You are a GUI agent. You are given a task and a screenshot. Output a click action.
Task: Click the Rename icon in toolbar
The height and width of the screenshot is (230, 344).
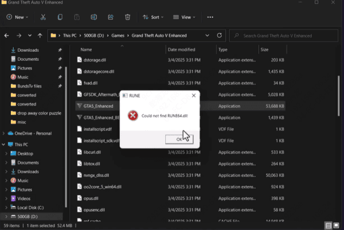(94, 18)
